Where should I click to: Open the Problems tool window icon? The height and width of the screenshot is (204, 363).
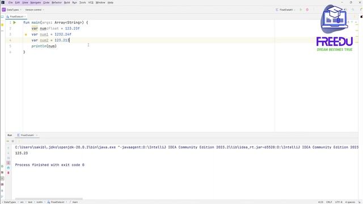2,190
